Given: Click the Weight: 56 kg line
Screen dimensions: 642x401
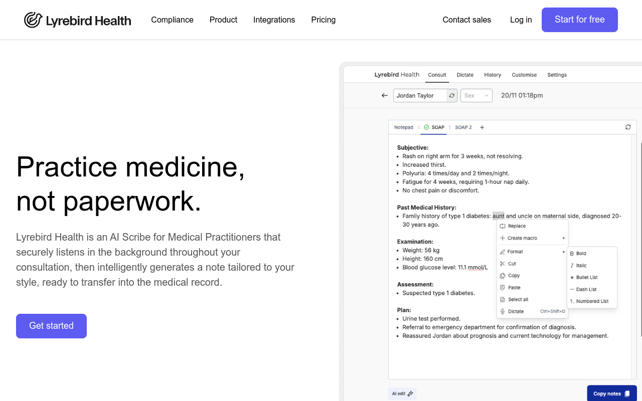Looking at the screenshot, I should 421,250.
